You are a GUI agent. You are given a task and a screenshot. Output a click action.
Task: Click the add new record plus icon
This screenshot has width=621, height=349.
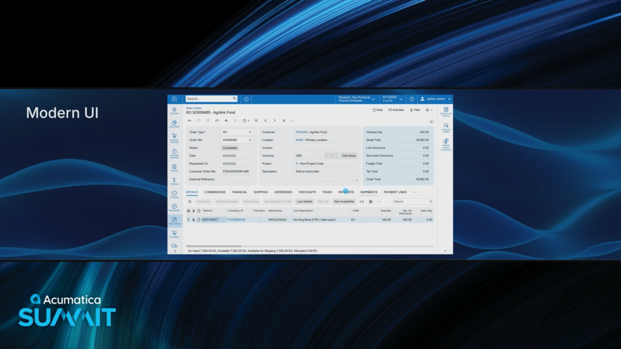pyautogui.click(x=226, y=121)
